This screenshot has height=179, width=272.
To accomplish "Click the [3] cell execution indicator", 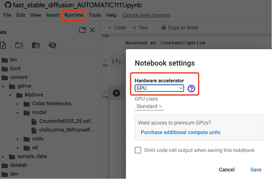I will [x=116, y=61].
